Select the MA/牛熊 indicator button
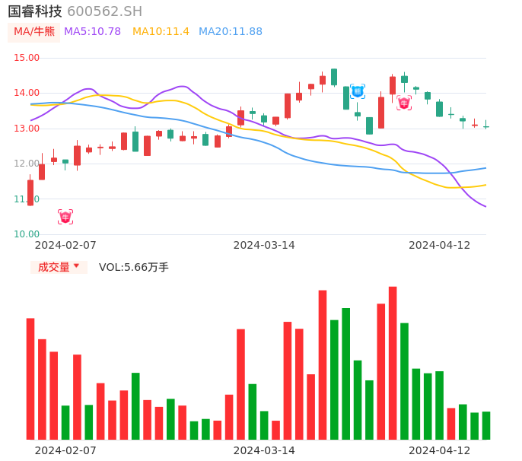The height and width of the screenshot is (461, 522). [x=34, y=32]
